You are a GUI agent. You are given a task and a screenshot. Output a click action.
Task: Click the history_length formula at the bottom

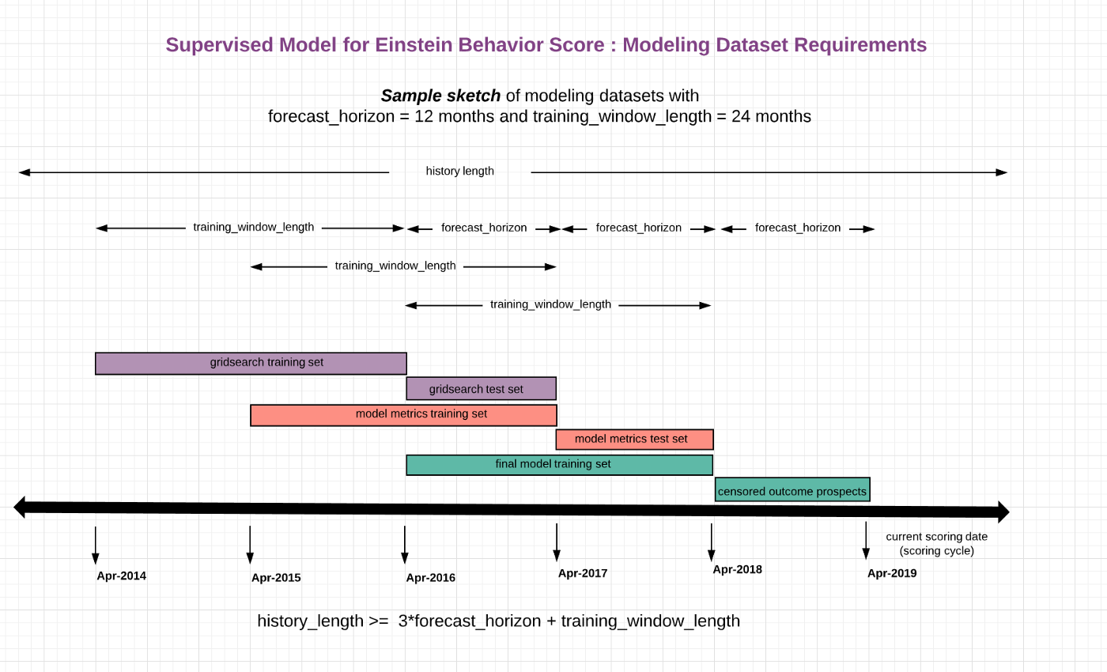point(499,621)
